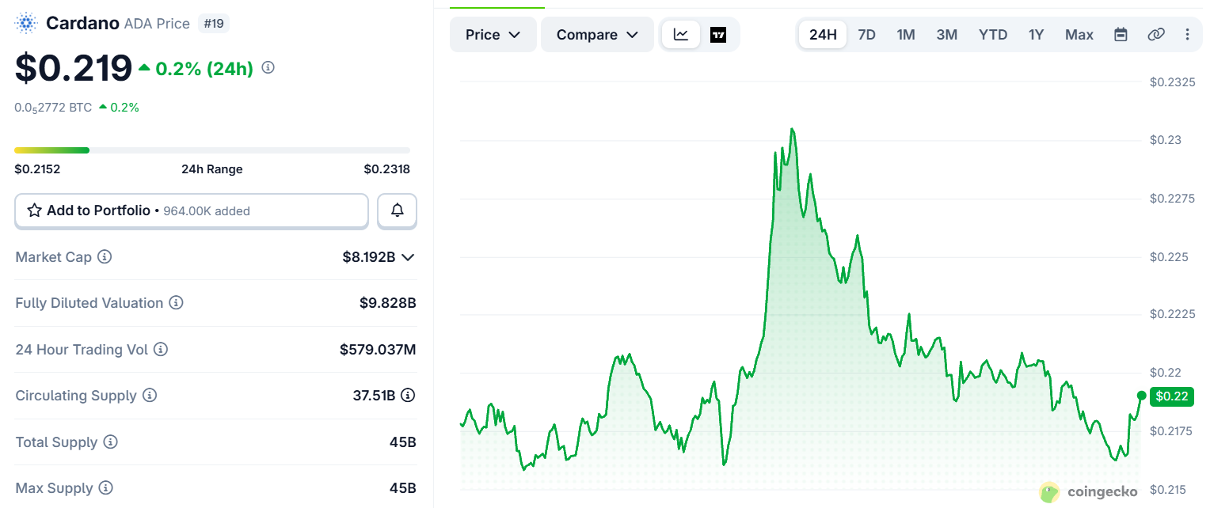Screen dimensions: 1210x508
Task: Click info icon beside 37.51B value
Action: point(409,396)
